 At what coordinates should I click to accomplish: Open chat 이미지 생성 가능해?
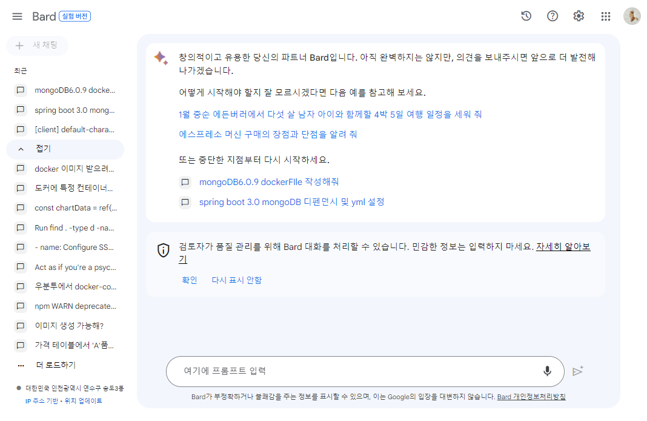point(65,326)
